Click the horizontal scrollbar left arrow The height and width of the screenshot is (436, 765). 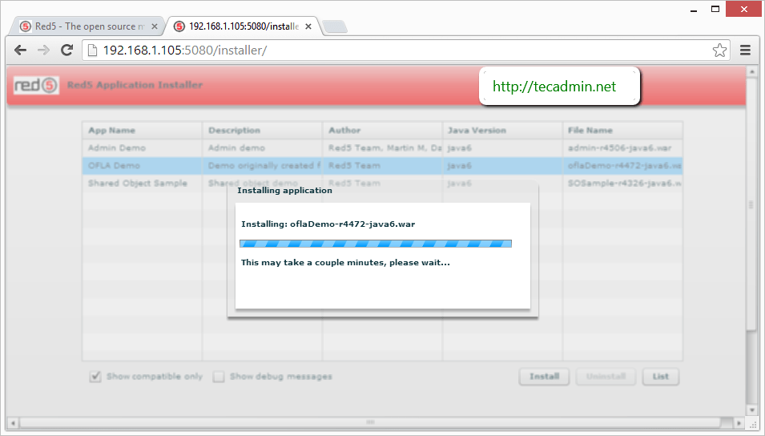pos(13,422)
